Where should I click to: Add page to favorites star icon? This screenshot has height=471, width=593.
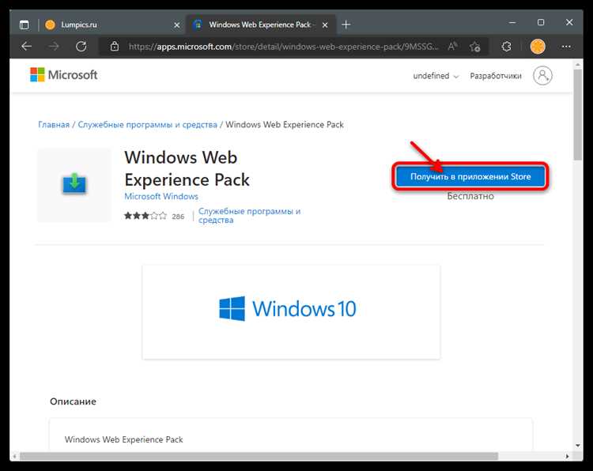tap(474, 47)
